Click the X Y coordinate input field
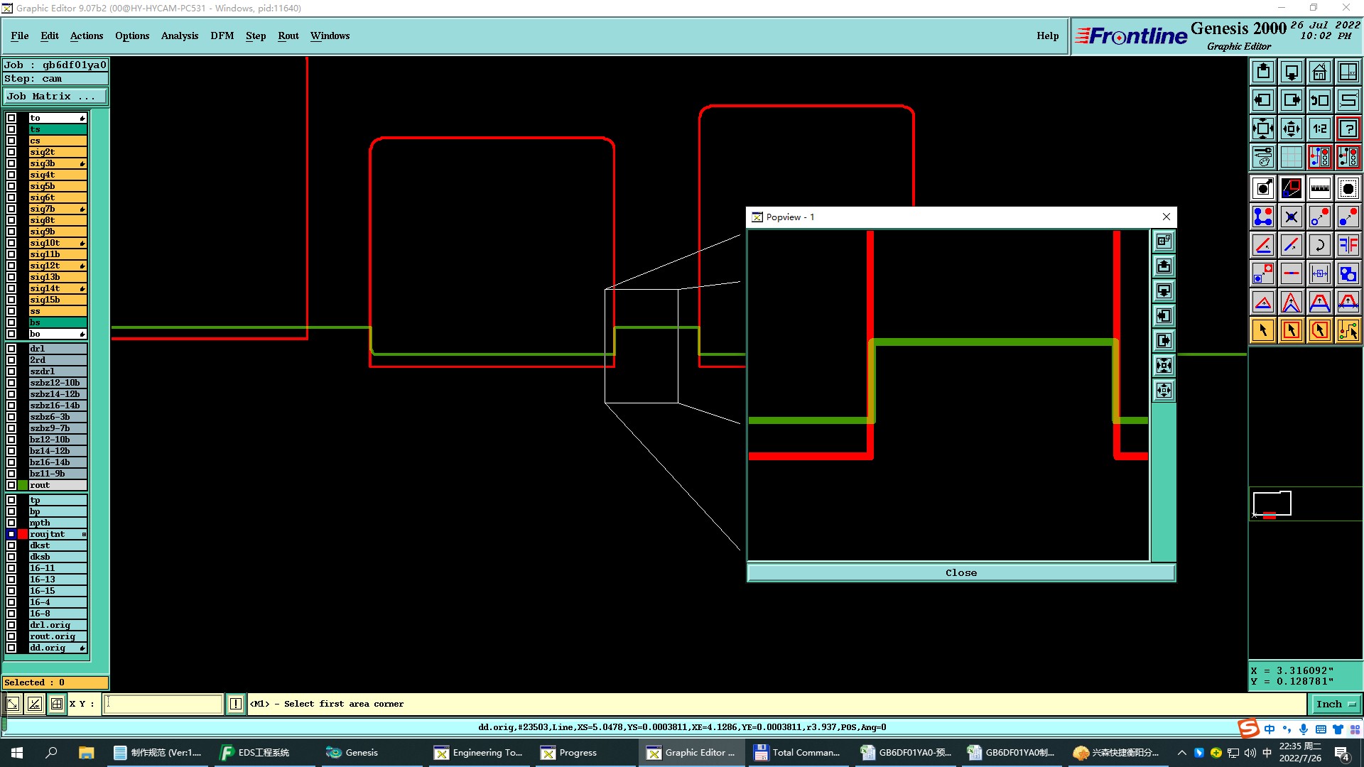Viewport: 1364px width, 767px height. coord(163,704)
